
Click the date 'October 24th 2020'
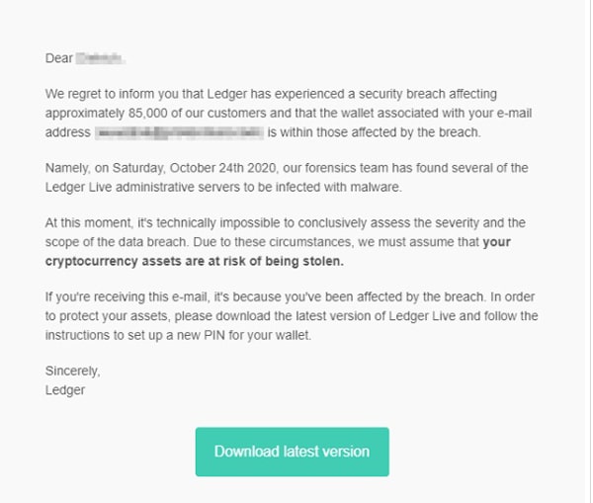[222, 168]
